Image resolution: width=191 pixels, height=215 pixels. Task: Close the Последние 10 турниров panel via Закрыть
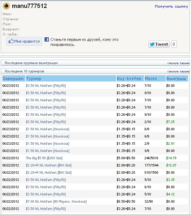[x=184, y=72]
